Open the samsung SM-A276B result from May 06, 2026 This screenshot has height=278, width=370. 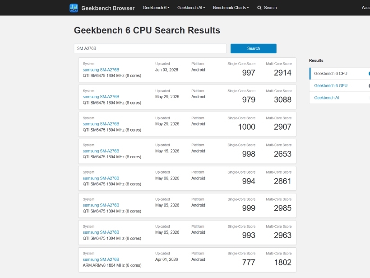pos(101,178)
